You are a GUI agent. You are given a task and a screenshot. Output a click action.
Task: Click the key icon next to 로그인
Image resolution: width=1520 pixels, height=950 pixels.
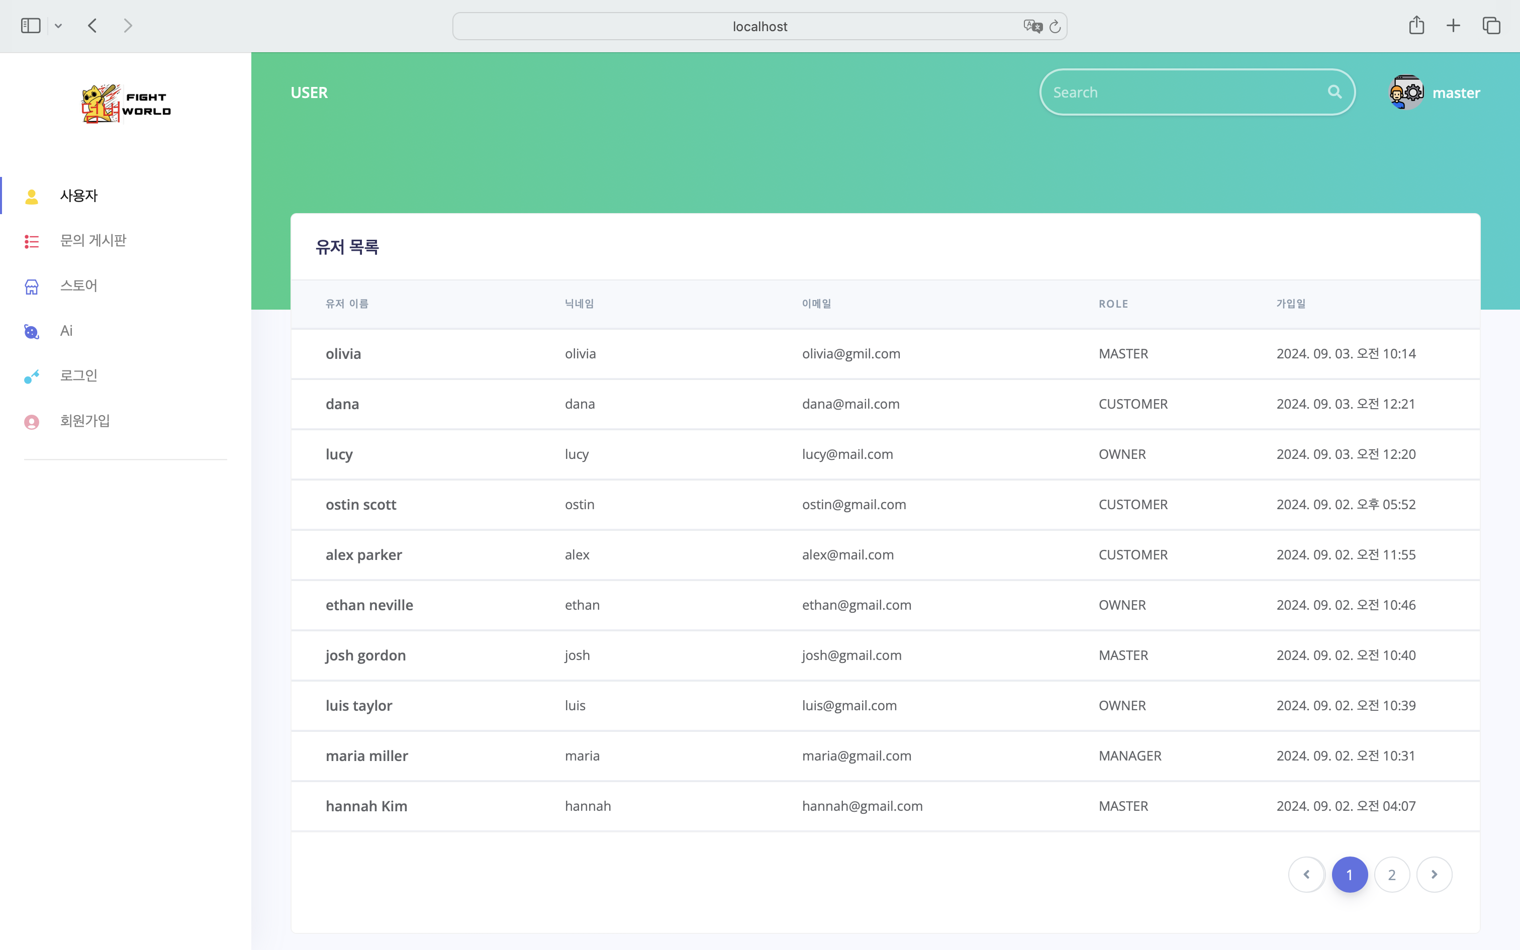(x=31, y=376)
